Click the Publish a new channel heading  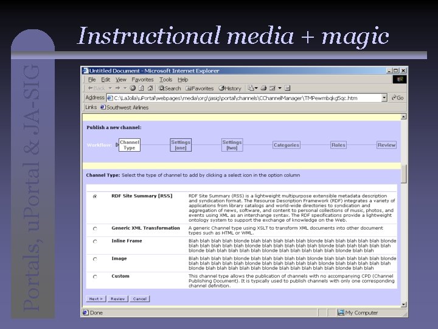coord(114,127)
